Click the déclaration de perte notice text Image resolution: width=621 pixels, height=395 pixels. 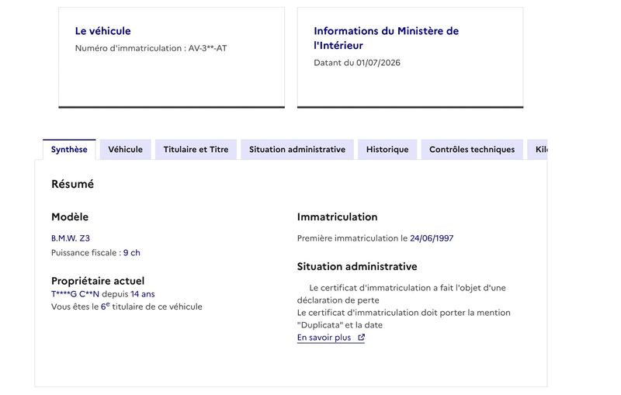pos(401,294)
